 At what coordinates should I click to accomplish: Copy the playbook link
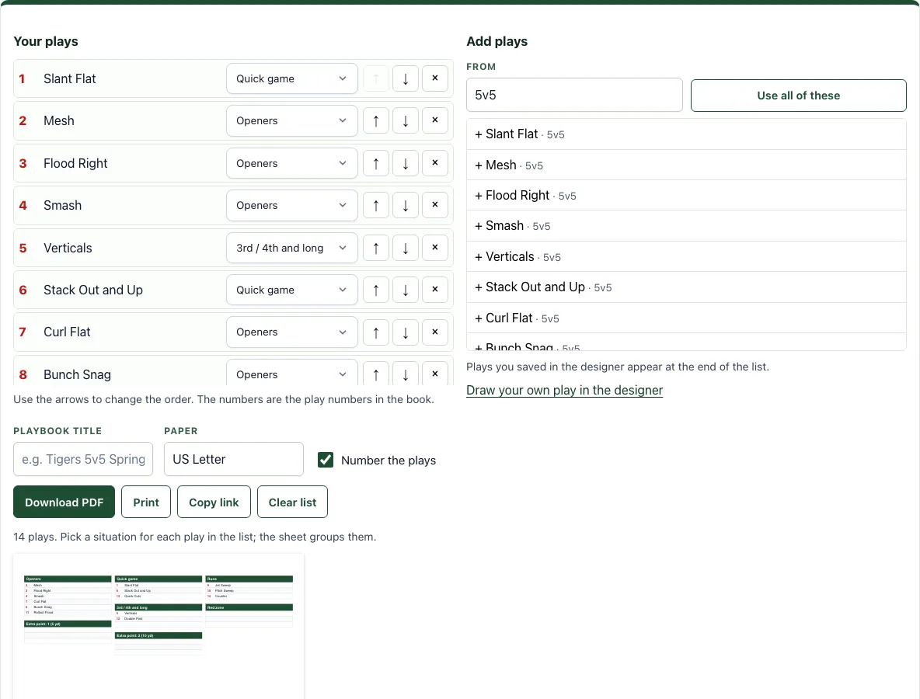[214, 502]
